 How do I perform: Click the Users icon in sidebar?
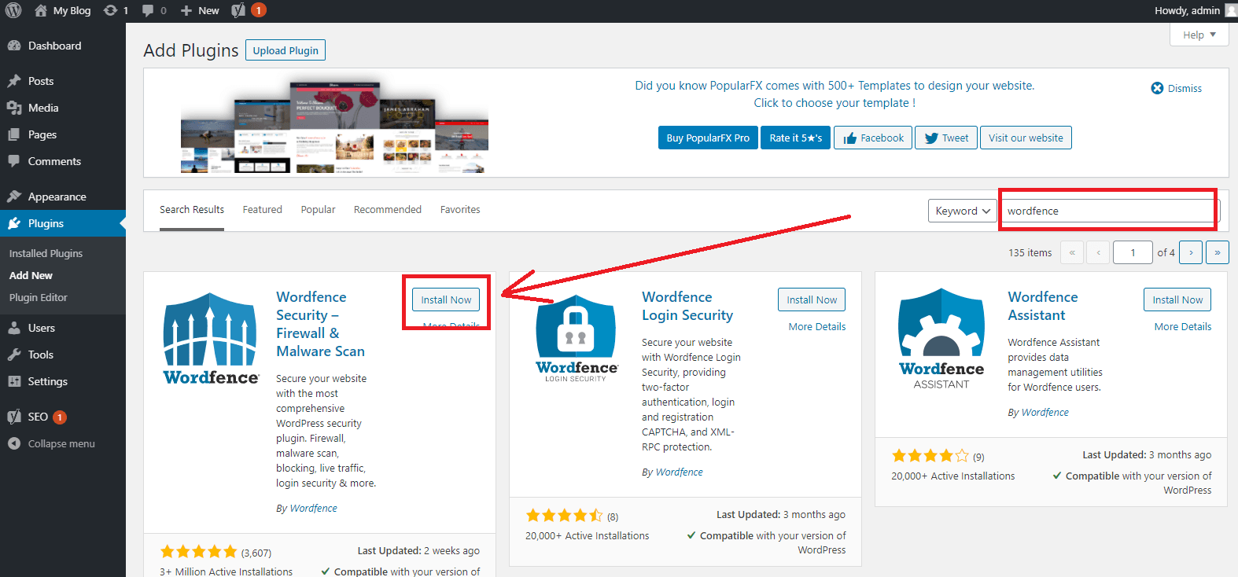pyautogui.click(x=14, y=328)
